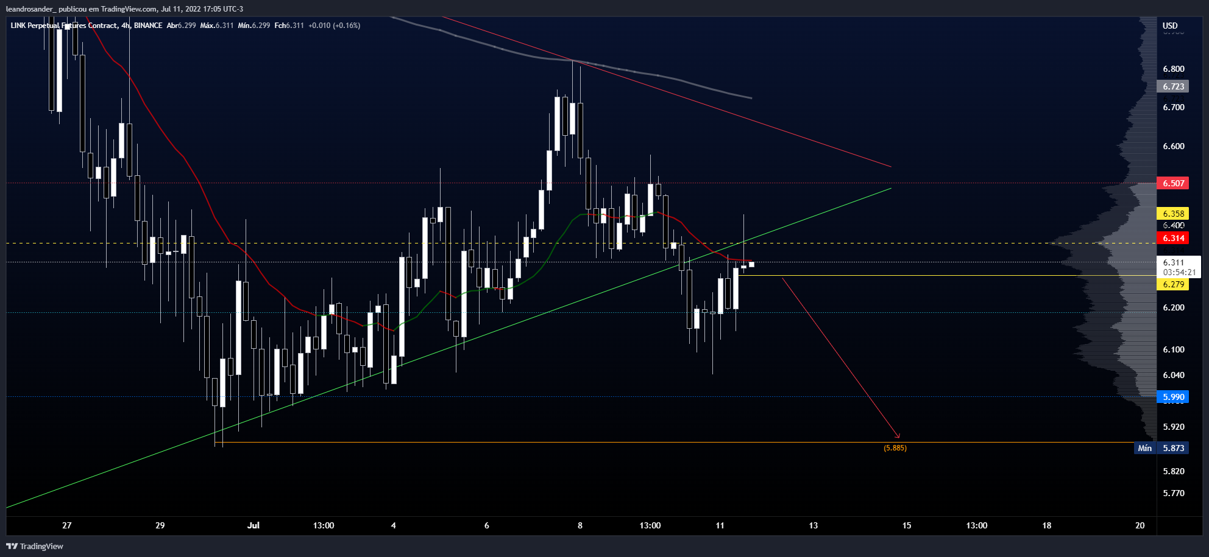Select the Abr6.299 open value
1209x557 pixels.
point(181,26)
